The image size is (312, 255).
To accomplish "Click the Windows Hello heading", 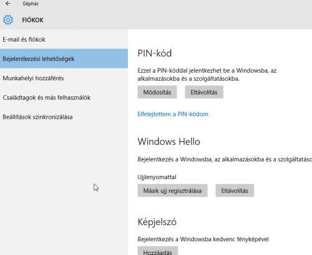I will (x=168, y=142).
